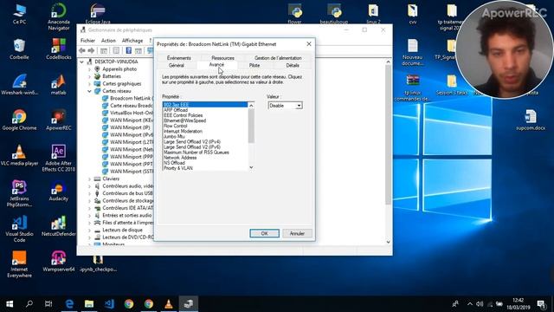Select Large Send Offload V2 (IPv4)
554x312 pixels.
205,142
